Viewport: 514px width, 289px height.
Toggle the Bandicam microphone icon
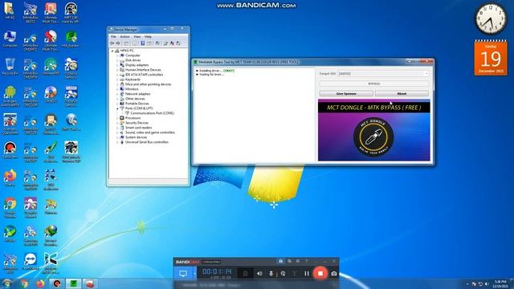click(x=271, y=273)
